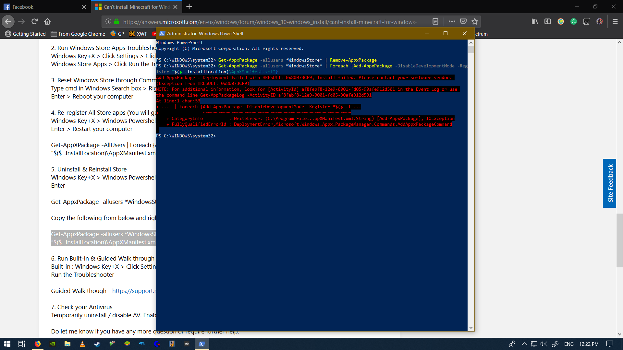Click the page scrollbar down arrow
Screen dimensions: 623x350
click(619, 334)
